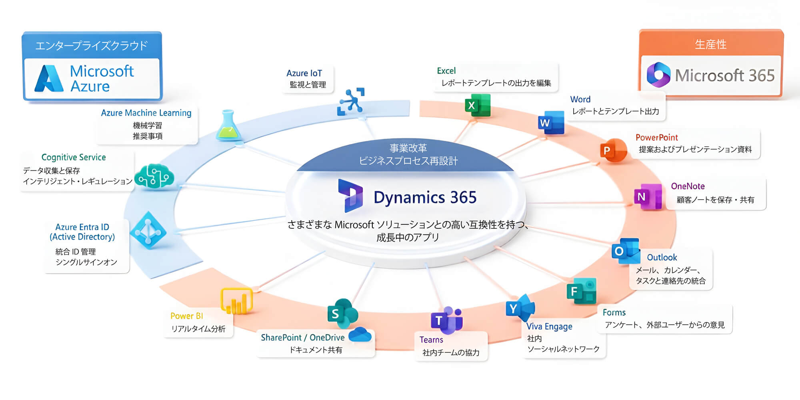Viewport: 800px width, 400px height.
Task: Click the レポートとテンプレート出力 text
Action: click(616, 111)
